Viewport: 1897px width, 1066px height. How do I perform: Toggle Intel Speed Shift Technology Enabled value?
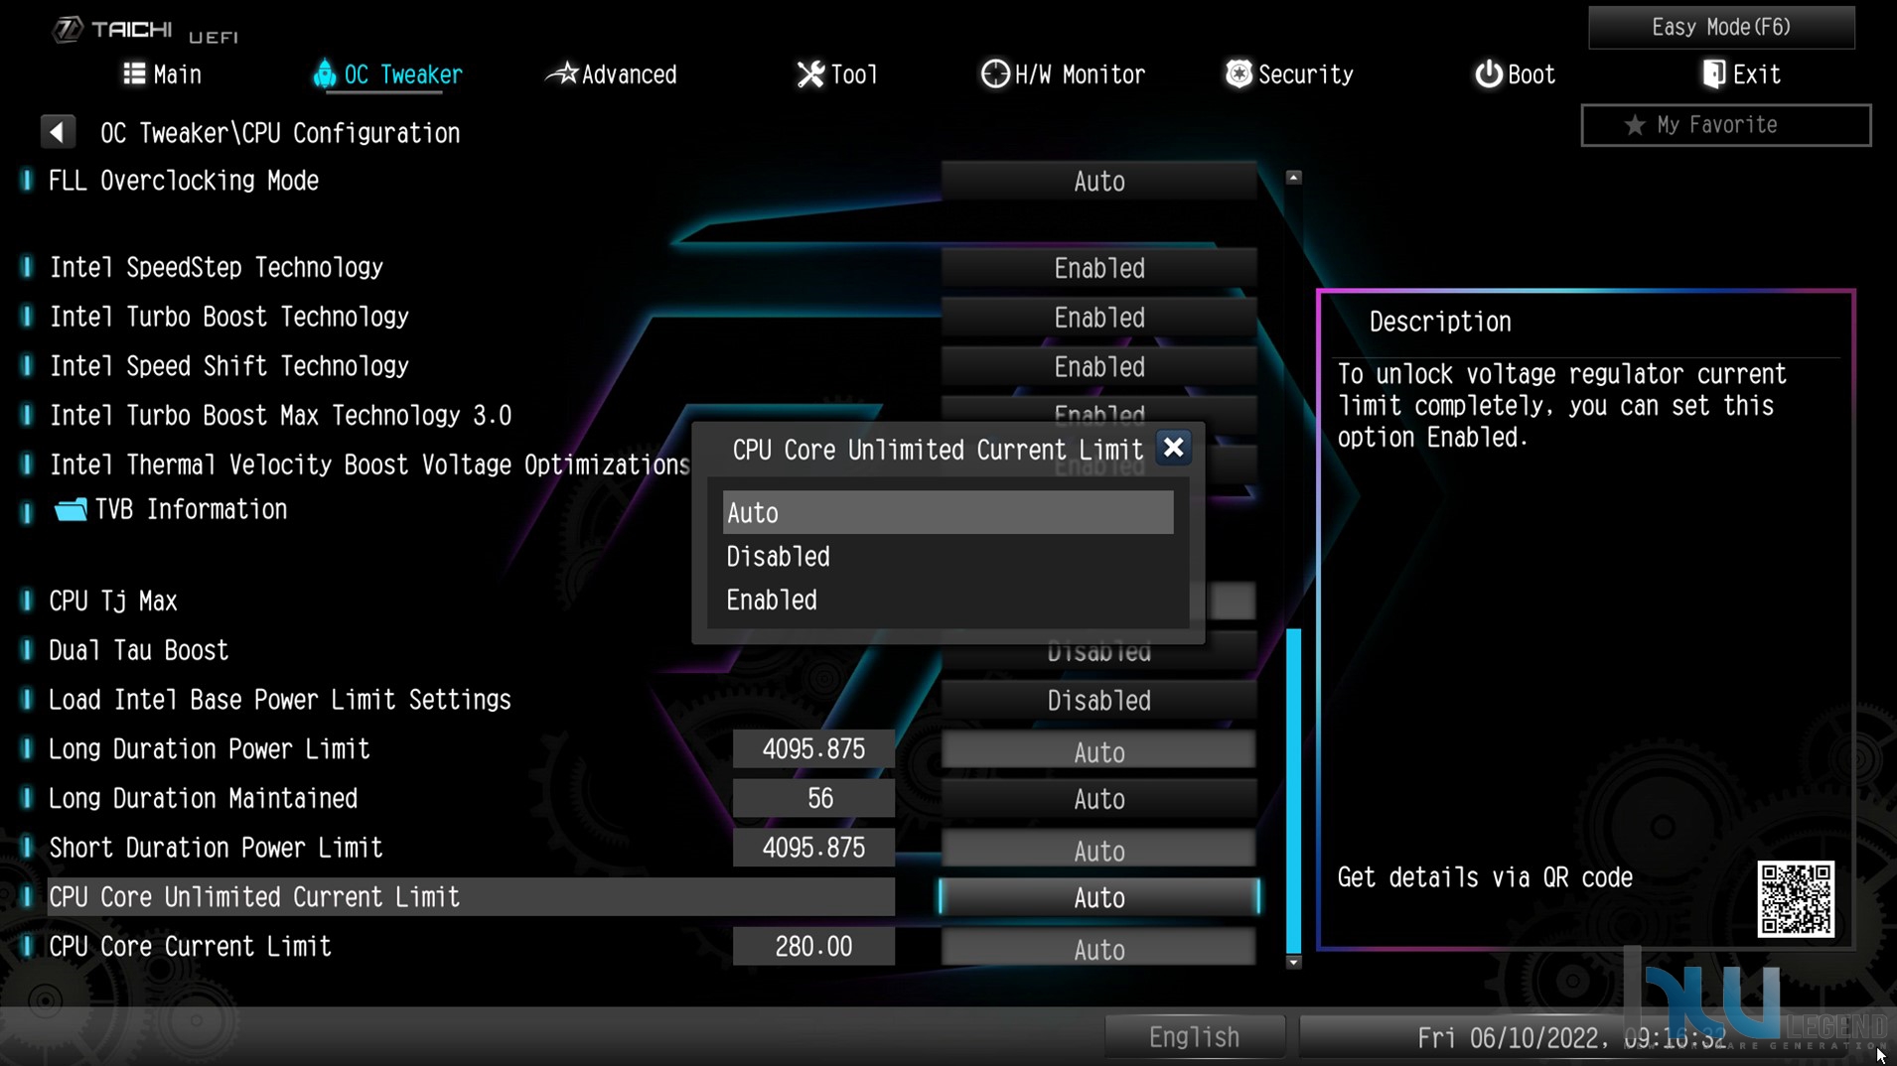[1098, 367]
